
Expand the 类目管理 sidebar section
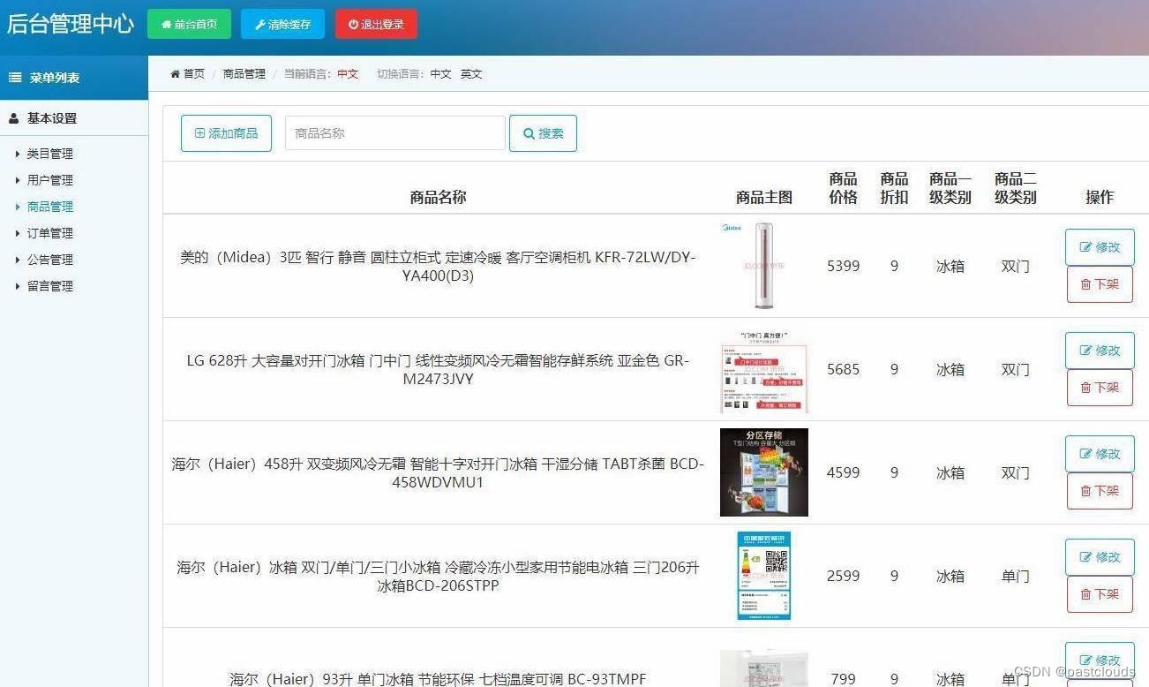(x=49, y=153)
